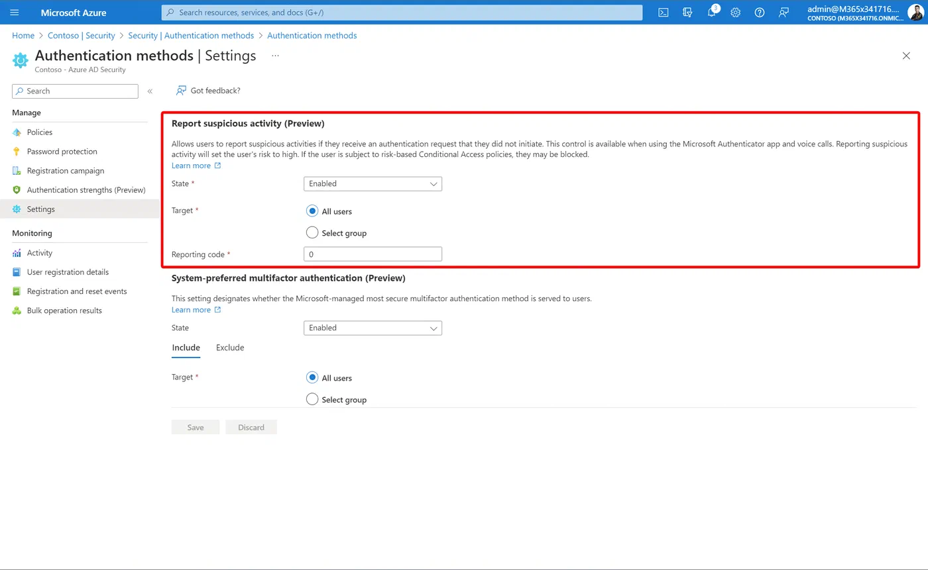Launch Cloud Shell from the top bar
928x570 pixels.
pos(664,13)
